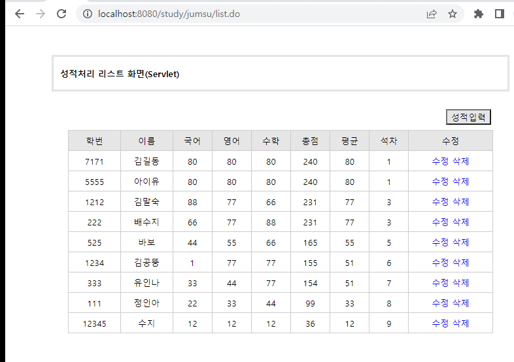Image resolution: width=514 pixels, height=362 pixels.
Task: Click the 이름 column header
Action: coord(146,141)
